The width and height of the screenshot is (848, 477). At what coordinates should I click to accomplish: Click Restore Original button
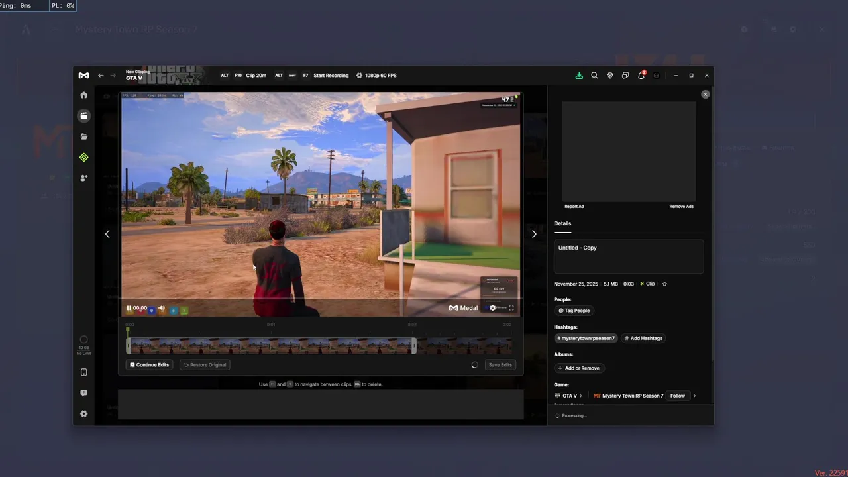[x=205, y=365]
